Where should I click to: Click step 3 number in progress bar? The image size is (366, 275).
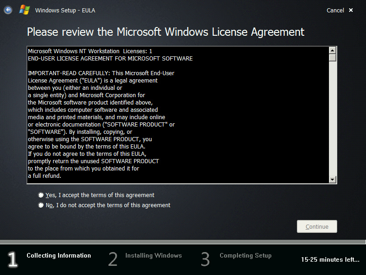tap(205, 259)
